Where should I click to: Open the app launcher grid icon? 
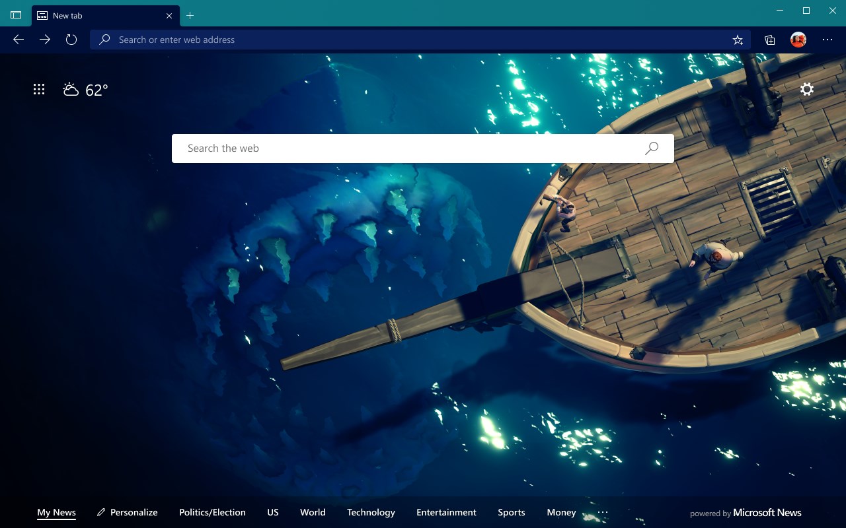click(x=39, y=89)
